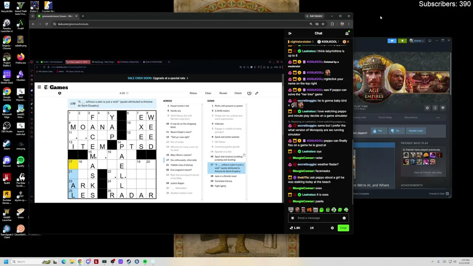Open a new Chrome tab
Screen dimensions: 473x266
83,16
